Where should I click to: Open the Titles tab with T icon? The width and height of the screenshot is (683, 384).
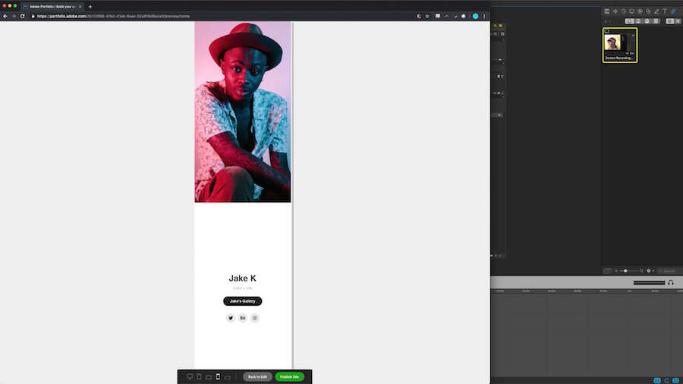tap(665, 11)
